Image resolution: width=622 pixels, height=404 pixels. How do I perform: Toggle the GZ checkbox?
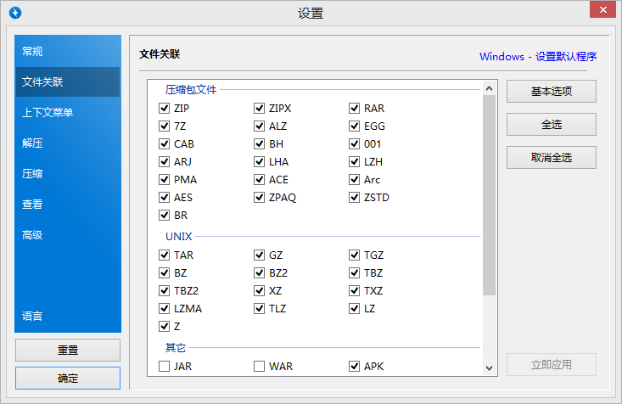(259, 255)
